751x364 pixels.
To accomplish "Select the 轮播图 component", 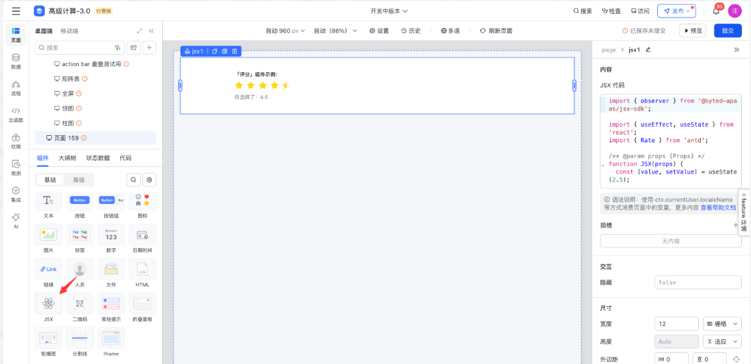I will tap(48, 342).
